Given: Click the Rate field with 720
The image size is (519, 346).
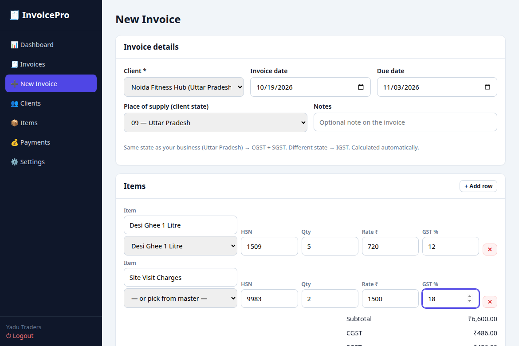Looking at the screenshot, I should tap(390, 246).
